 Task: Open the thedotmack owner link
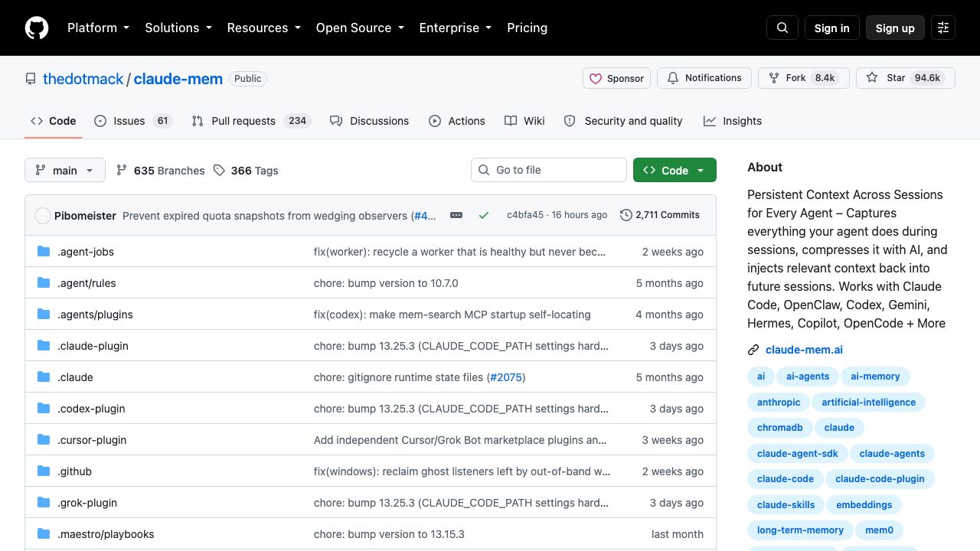click(x=83, y=79)
